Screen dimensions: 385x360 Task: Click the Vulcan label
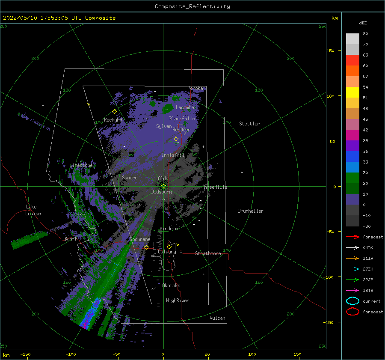pyautogui.click(x=218, y=318)
